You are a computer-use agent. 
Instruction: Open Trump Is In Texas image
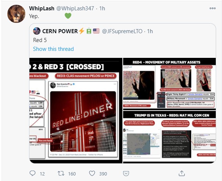pyautogui.click(x=169, y=137)
